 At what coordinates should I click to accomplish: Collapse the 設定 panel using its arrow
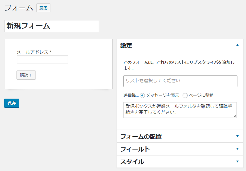pos(237,45)
